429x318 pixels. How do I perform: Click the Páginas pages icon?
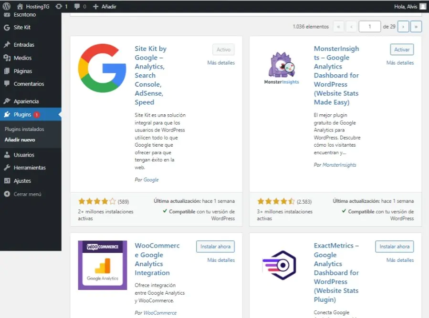pos(7,71)
